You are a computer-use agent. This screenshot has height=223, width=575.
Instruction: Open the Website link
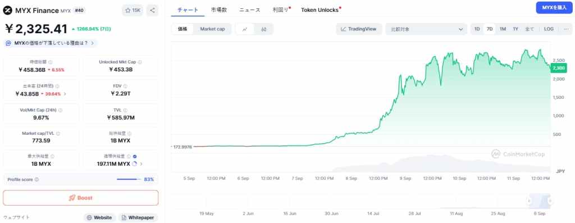point(99,217)
